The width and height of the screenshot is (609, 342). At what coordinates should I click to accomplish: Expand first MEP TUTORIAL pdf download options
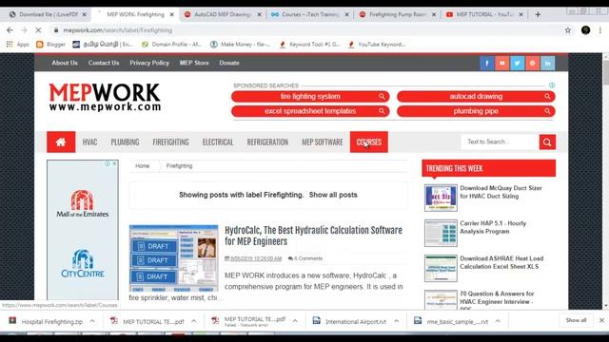point(193,321)
